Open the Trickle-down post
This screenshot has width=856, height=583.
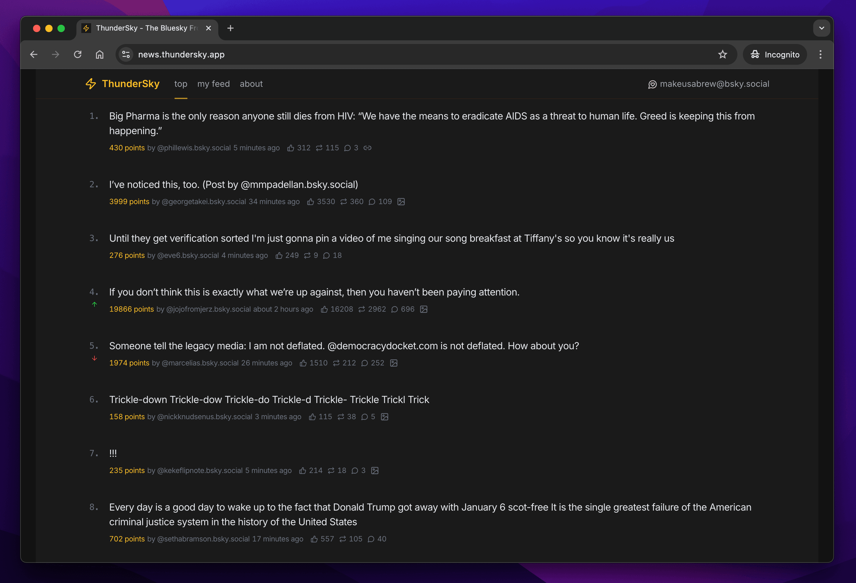(x=269, y=399)
